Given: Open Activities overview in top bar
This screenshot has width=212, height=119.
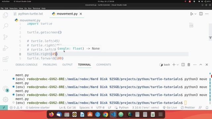Looking at the screenshot, I should click(x=6, y=1).
